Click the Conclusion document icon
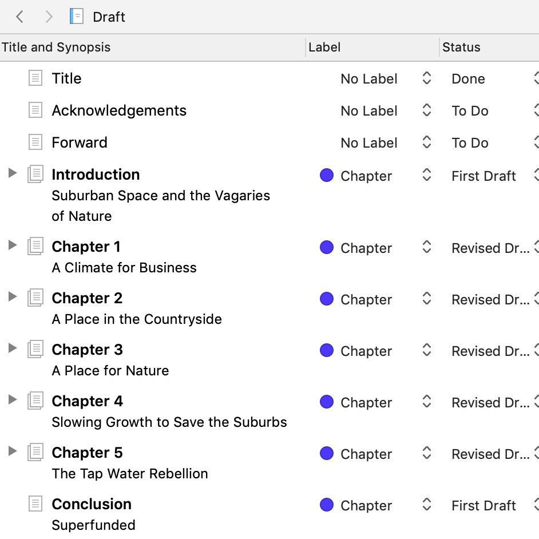 35,504
